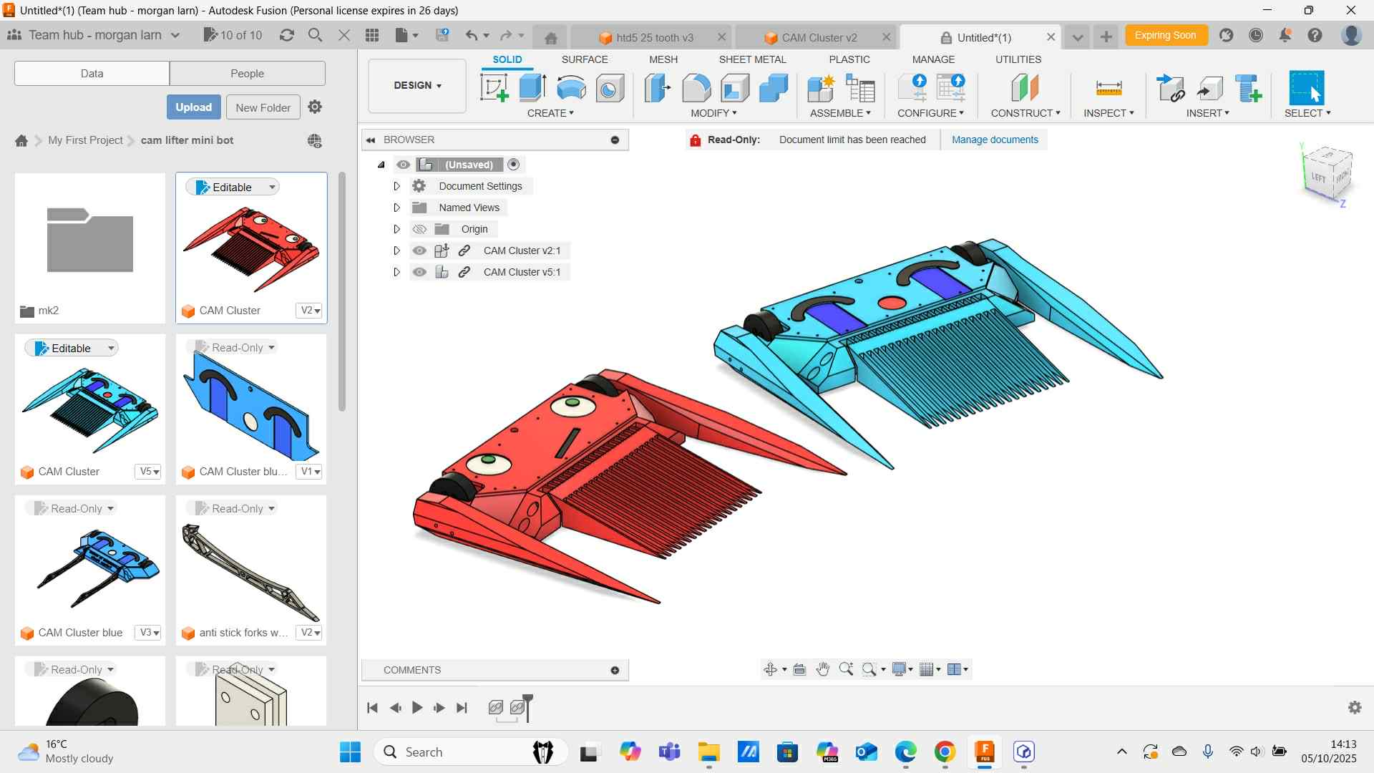The height and width of the screenshot is (773, 1374).
Task: Click the Orbit navigation icon
Action: (770, 669)
